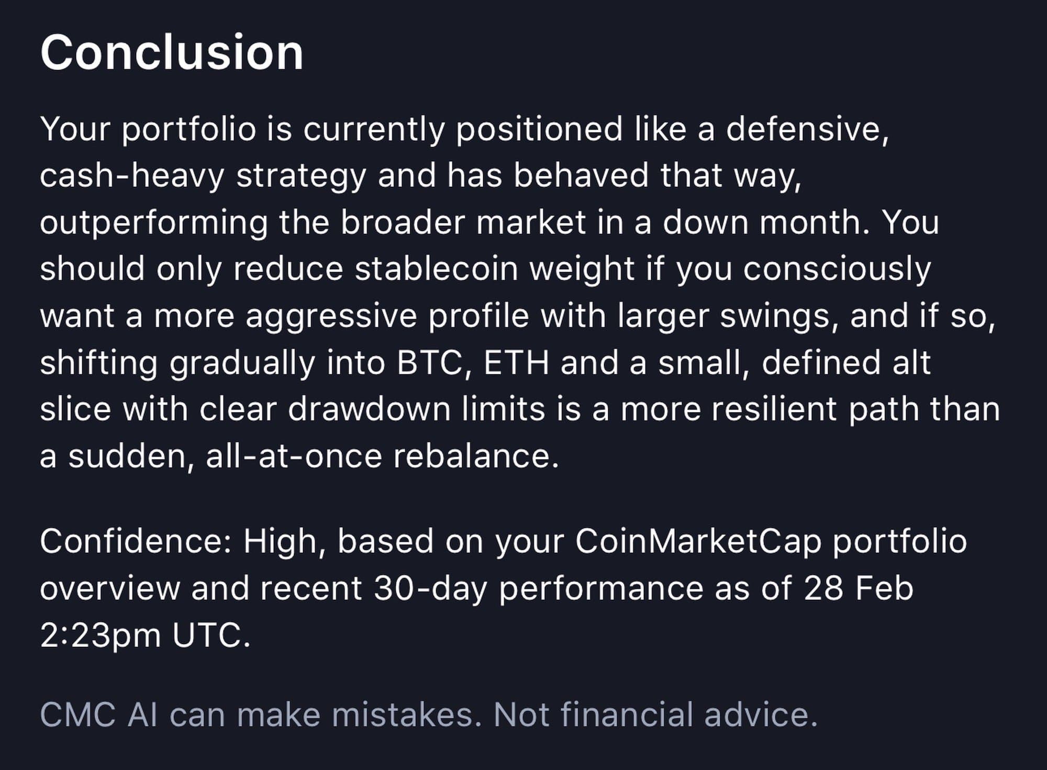Click the word 'defensive'

[x=806, y=129]
